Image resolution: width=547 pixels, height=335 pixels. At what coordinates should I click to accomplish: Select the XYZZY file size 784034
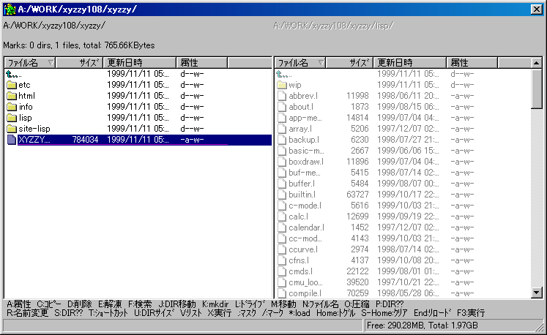click(85, 140)
